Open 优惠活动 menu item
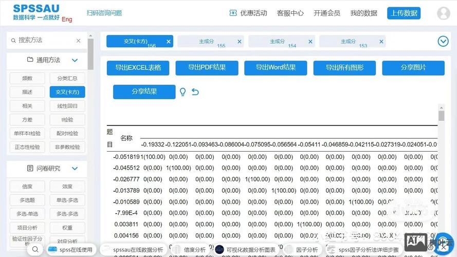 click(253, 13)
